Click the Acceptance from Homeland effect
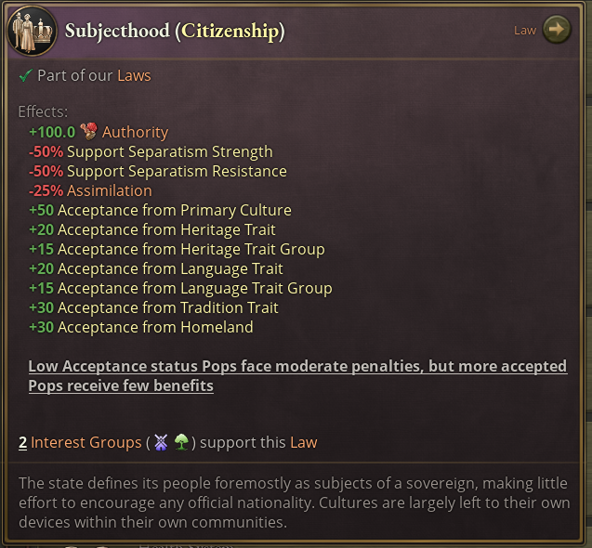The image size is (592, 548). [154, 328]
